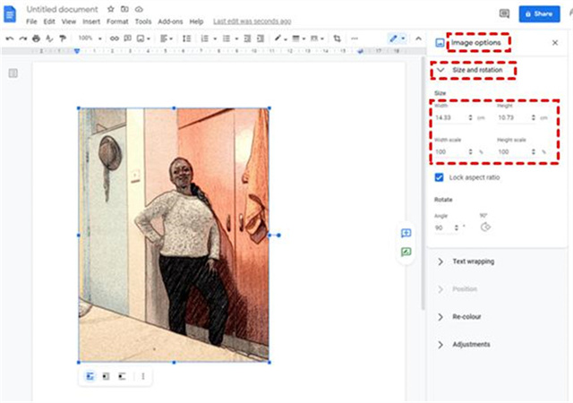The width and height of the screenshot is (573, 403).
Task: Click the Undo icon in toolbar
Action: 10,39
